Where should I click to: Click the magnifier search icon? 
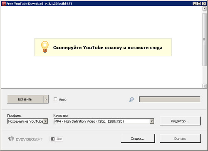click(131, 99)
